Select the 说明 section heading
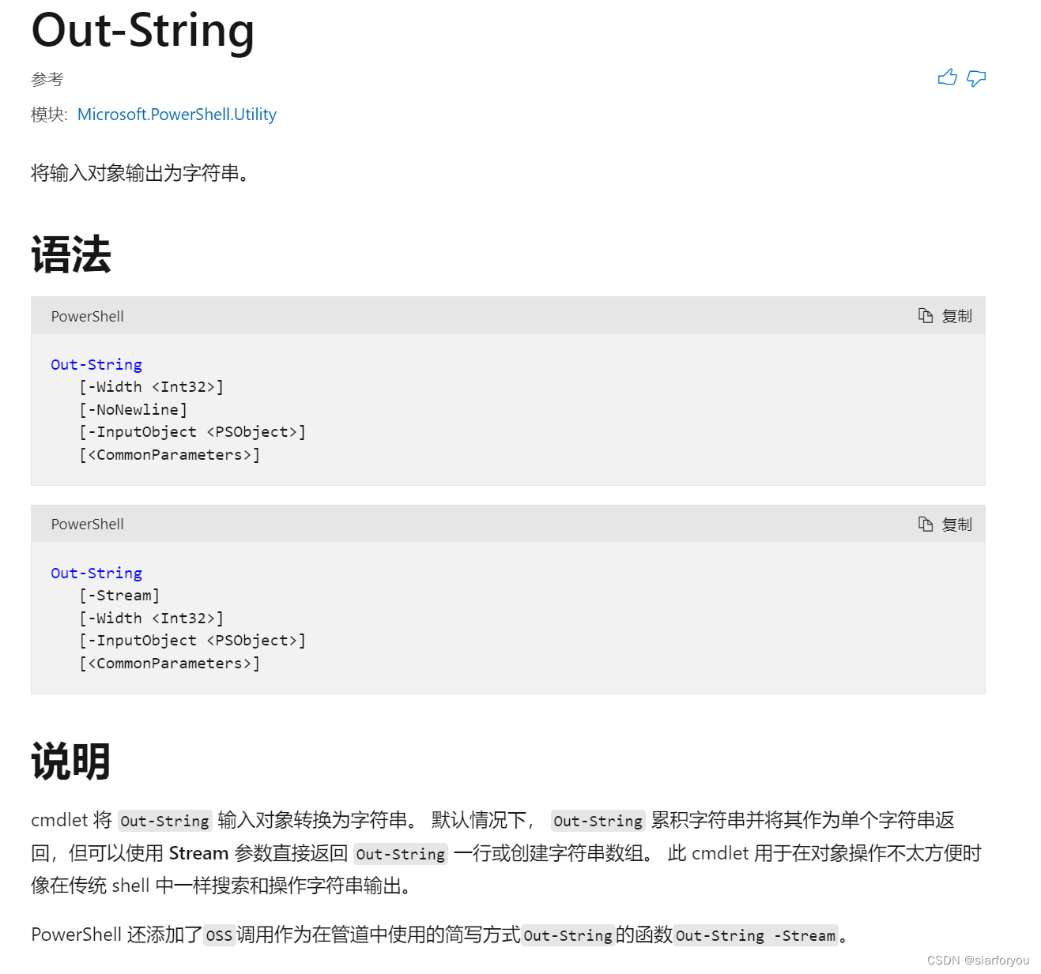This screenshot has height=974, width=1041. (x=70, y=761)
